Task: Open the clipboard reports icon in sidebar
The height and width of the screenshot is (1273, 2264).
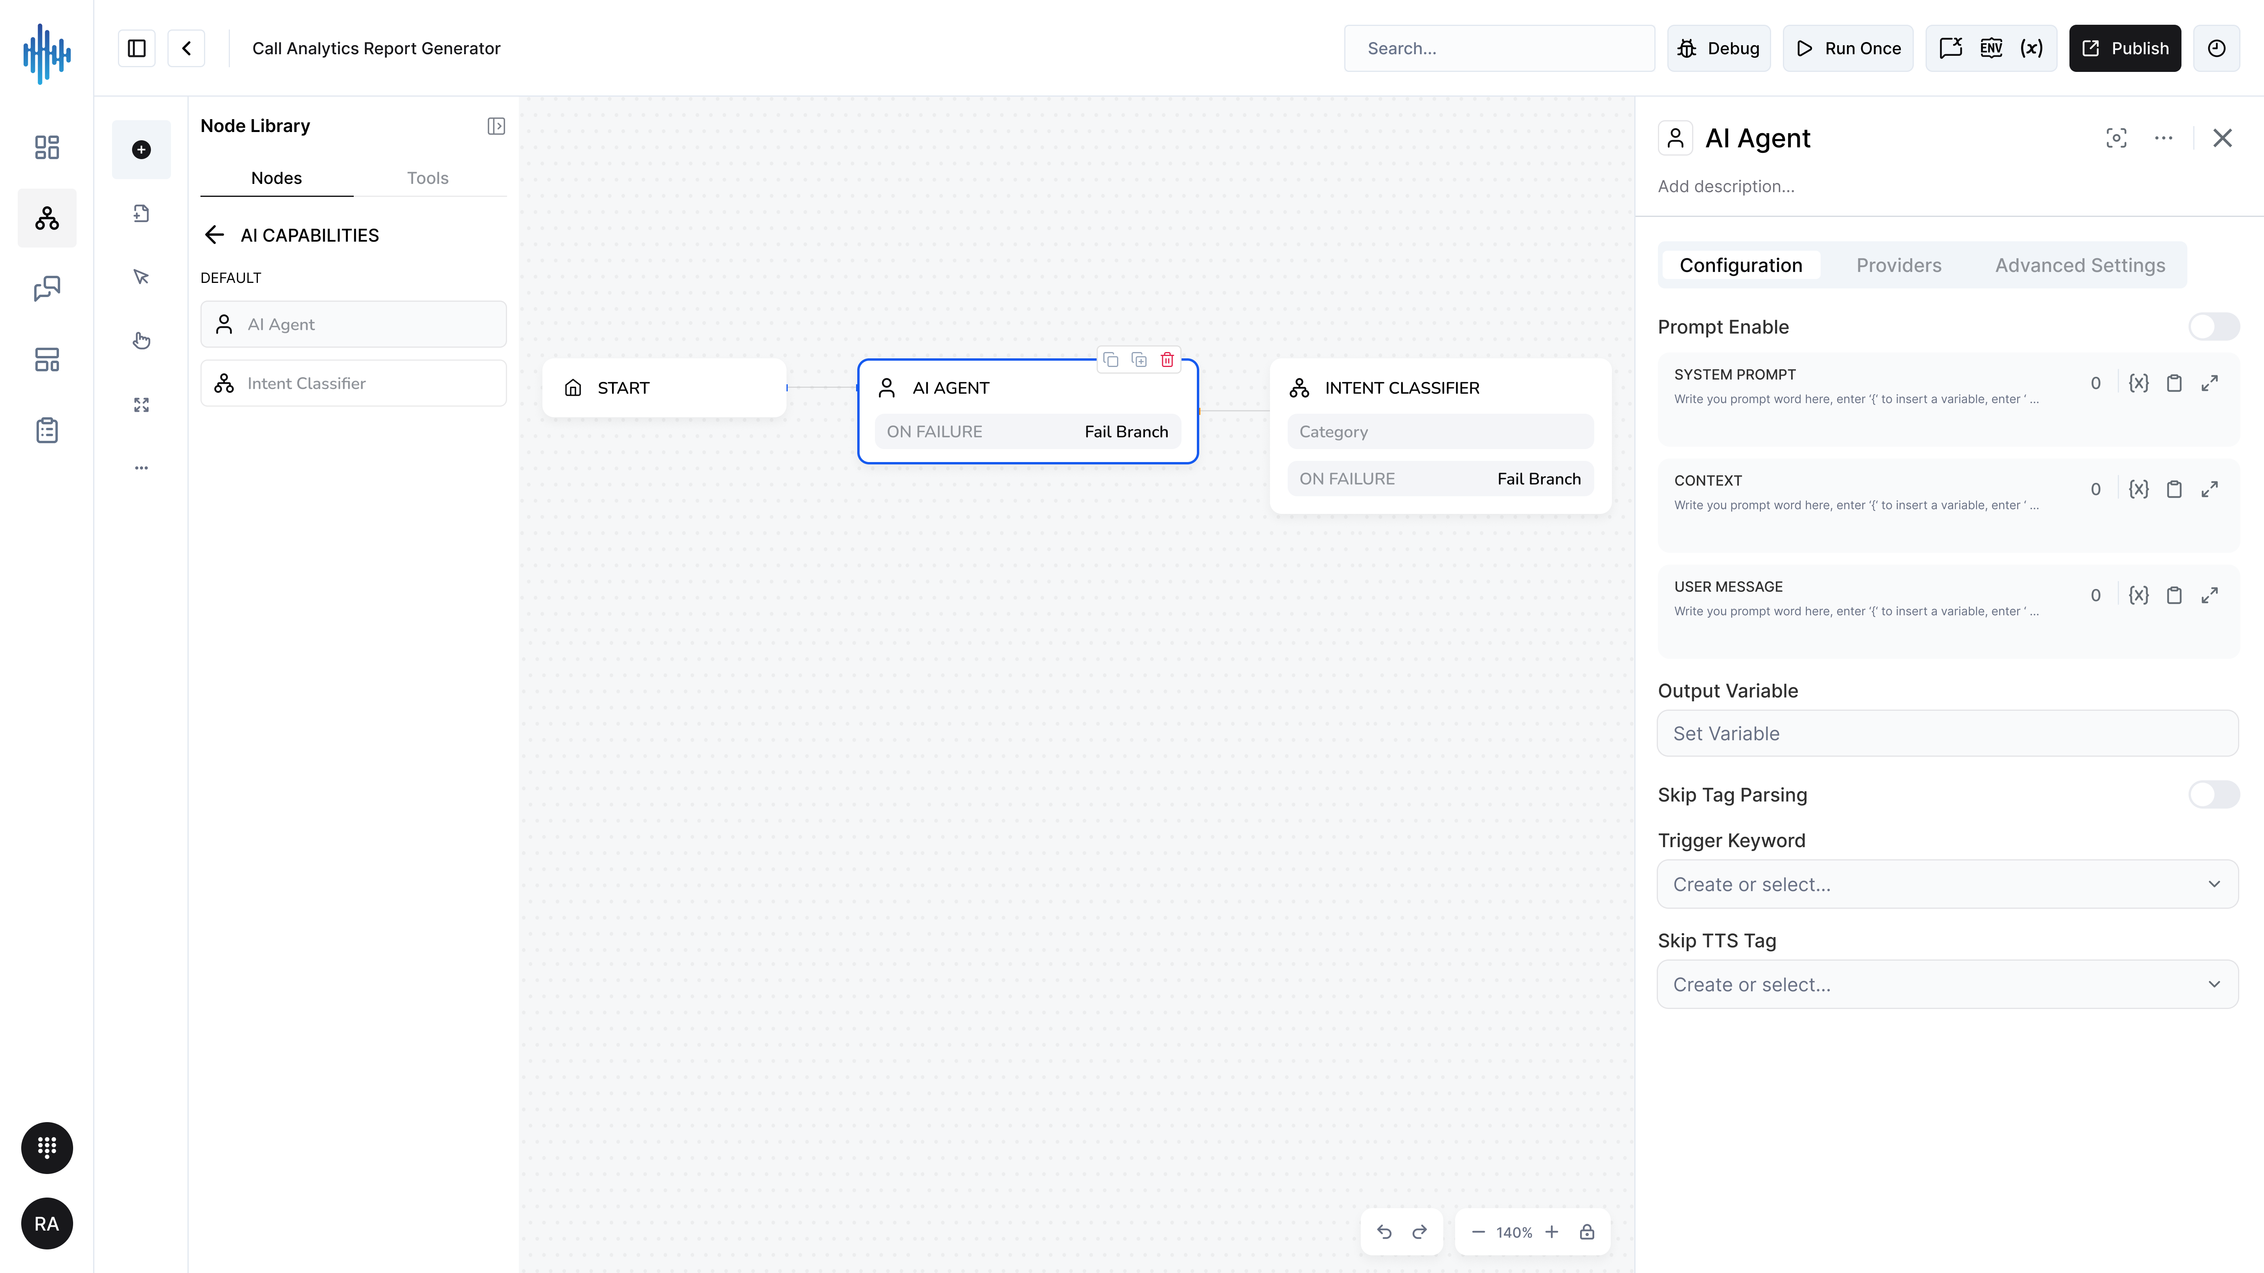Action: point(47,431)
